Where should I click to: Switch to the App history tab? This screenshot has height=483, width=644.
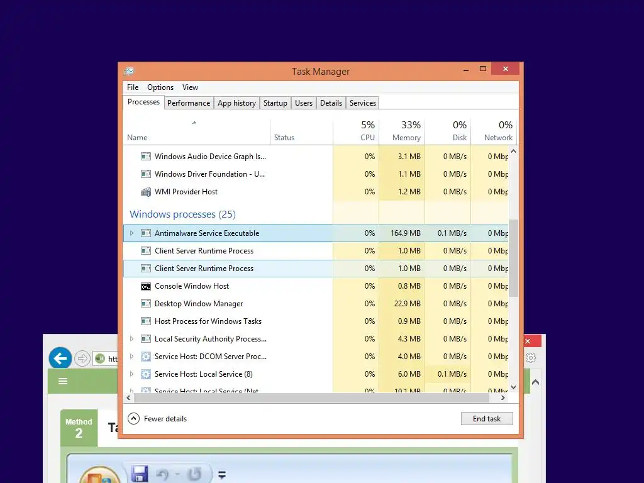[x=236, y=103]
